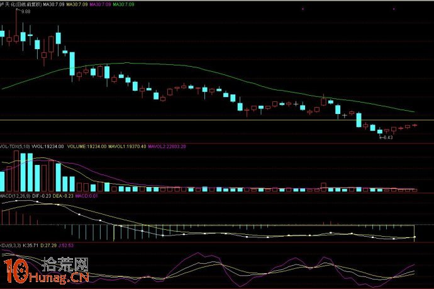Viewport: 434px width, 289px height.
Task: Click the DEA:-0.23 value in MACD header
Action: 63,196
